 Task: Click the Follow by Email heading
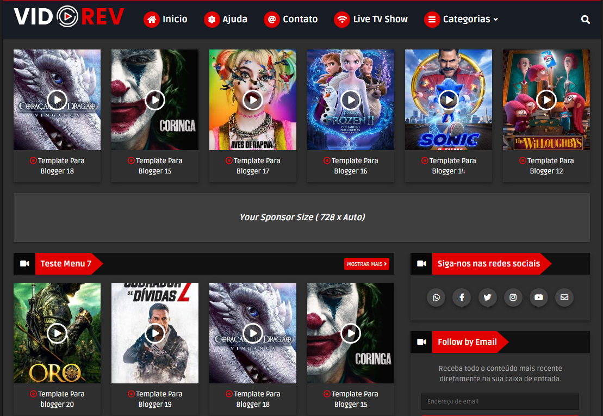[467, 342]
